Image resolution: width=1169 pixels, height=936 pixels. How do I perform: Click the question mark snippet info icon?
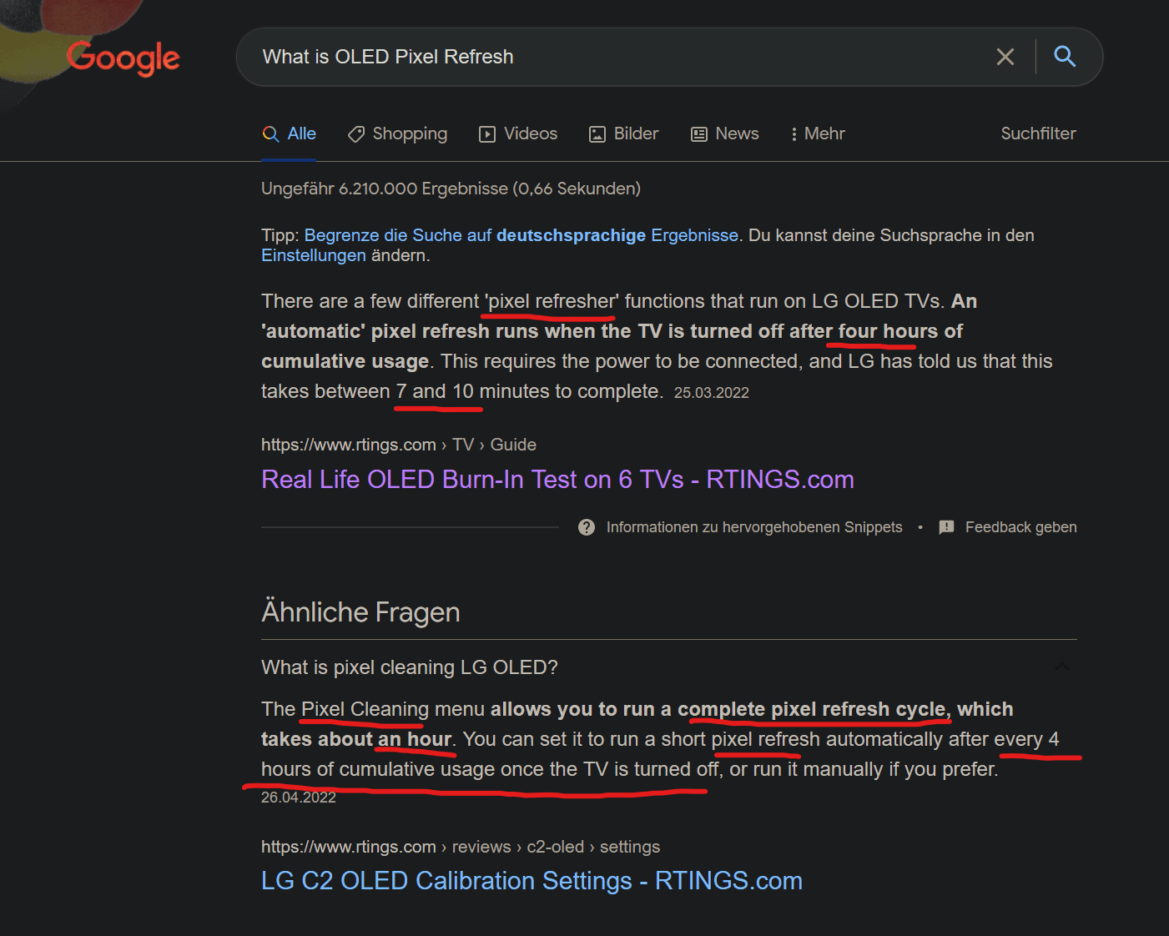[x=587, y=527]
